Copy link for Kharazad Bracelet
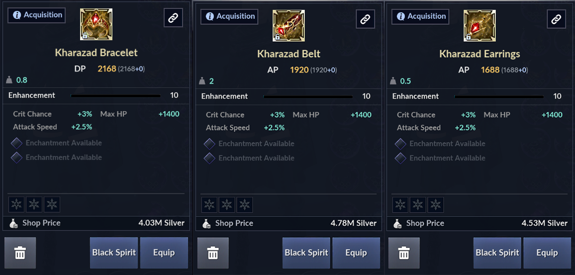The image size is (575, 275). pyautogui.click(x=173, y=18)
